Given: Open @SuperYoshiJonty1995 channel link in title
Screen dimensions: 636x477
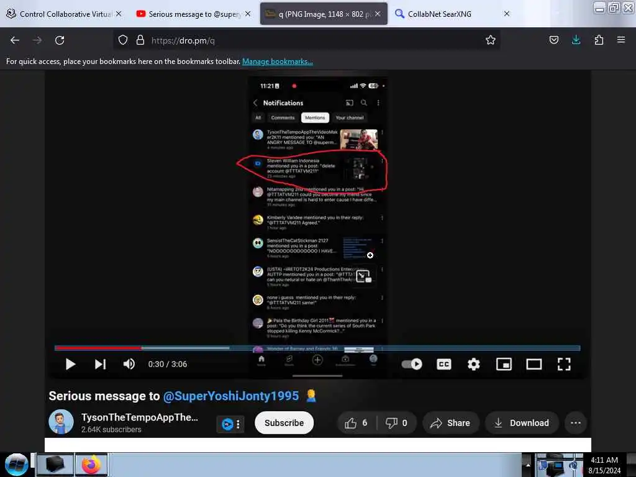Looking at the screenshot, I should (231, 396).
